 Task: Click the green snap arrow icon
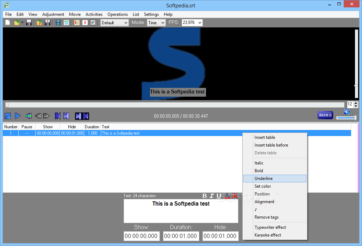click(29, 116)
